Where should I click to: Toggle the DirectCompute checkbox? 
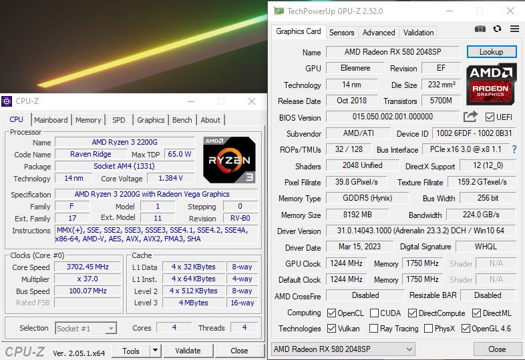pos(413,313)
